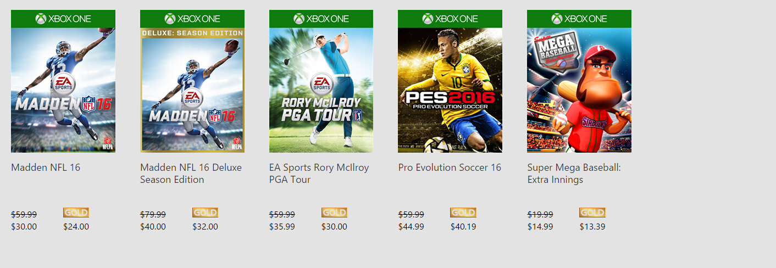Click the Xbox One banner above PES 2016
The height and width of the screenshot is (268, 776).
(x=450, y=19)
